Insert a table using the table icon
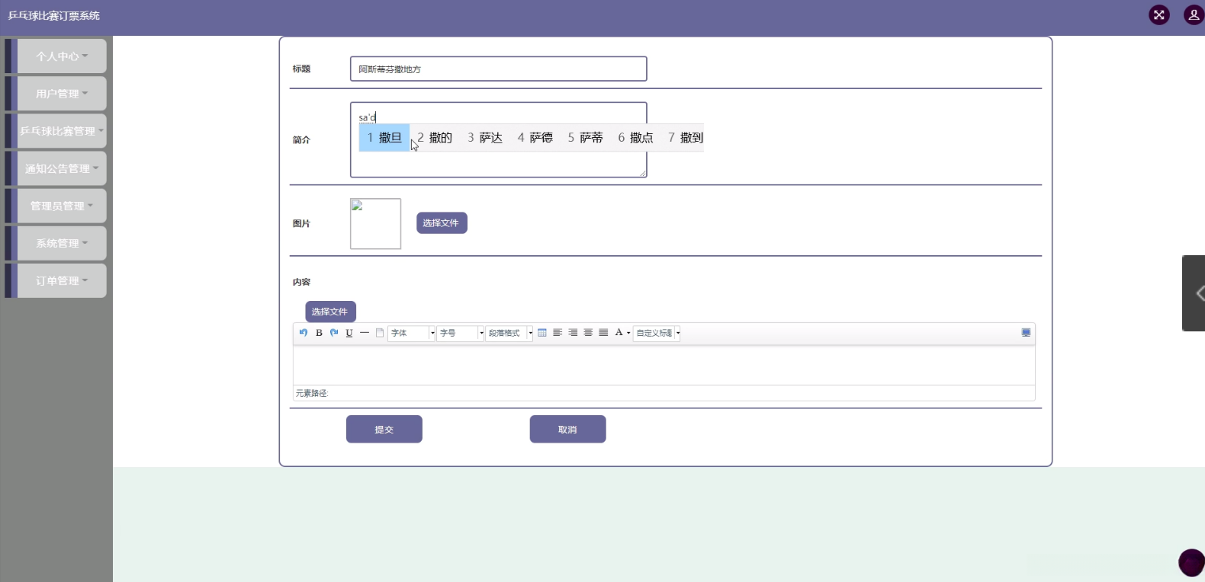The height and width of the screenshot is (582, 1205). click(542, 333)
